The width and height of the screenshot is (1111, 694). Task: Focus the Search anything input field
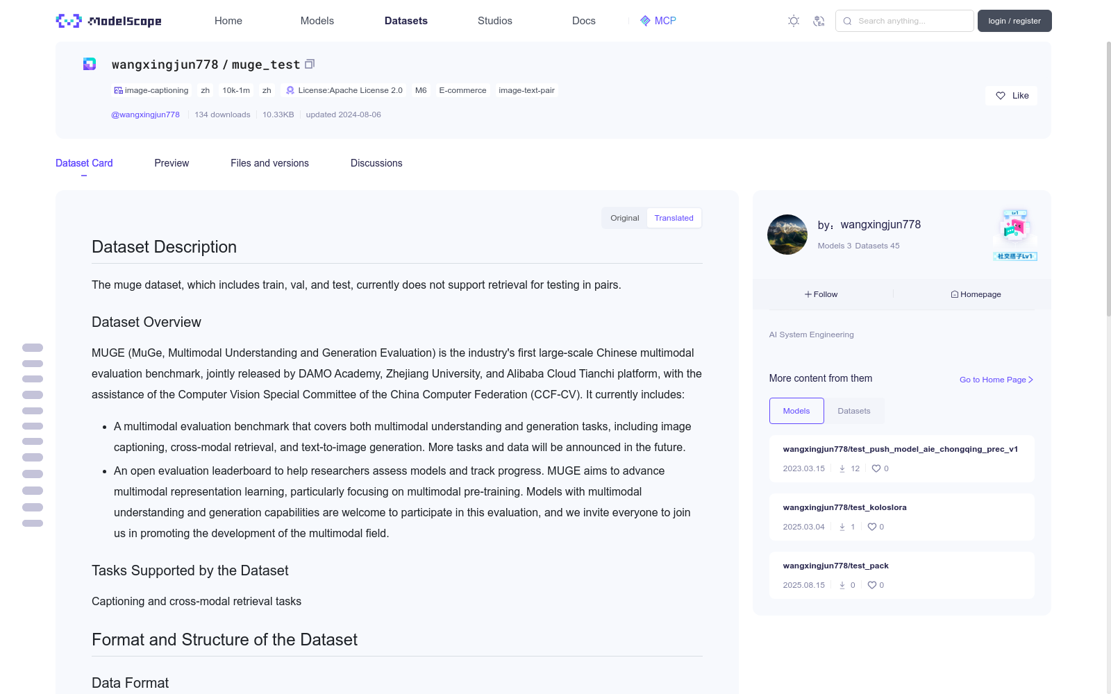point(905,21)
